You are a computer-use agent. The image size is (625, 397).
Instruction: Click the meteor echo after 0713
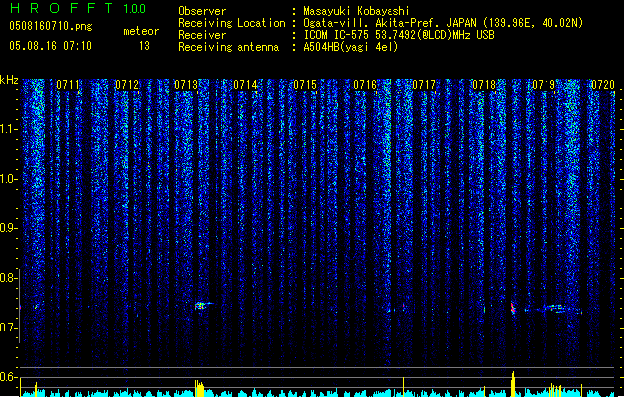click(204, 306)
